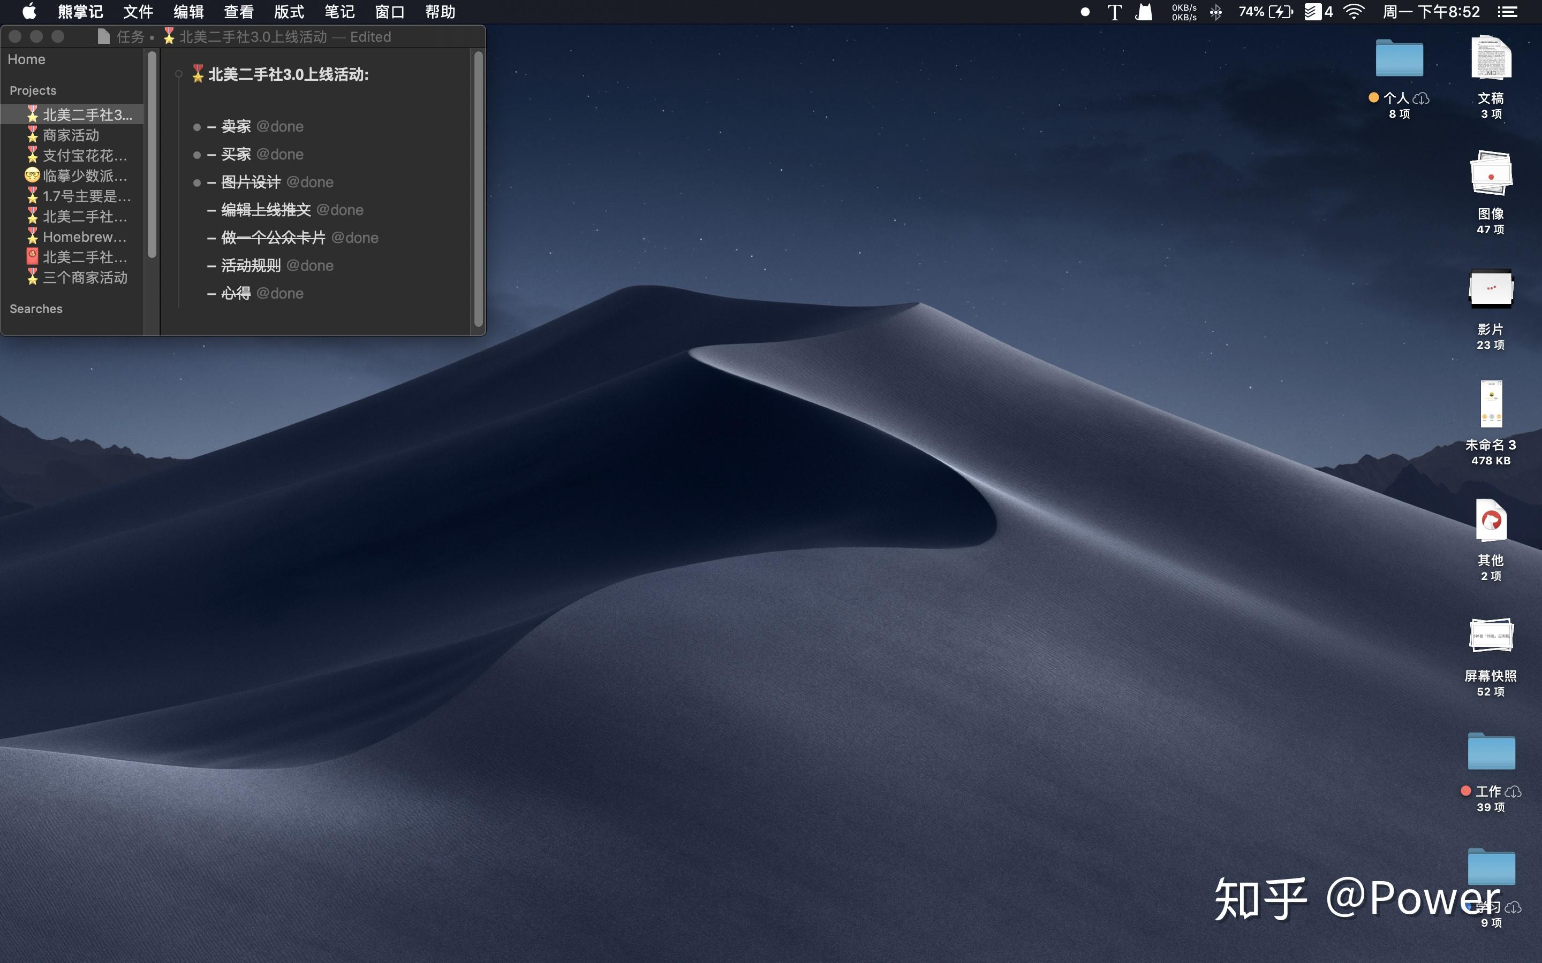
Task: Open the Wi-Fi status icon
Action: click(x=1354, y=12)
